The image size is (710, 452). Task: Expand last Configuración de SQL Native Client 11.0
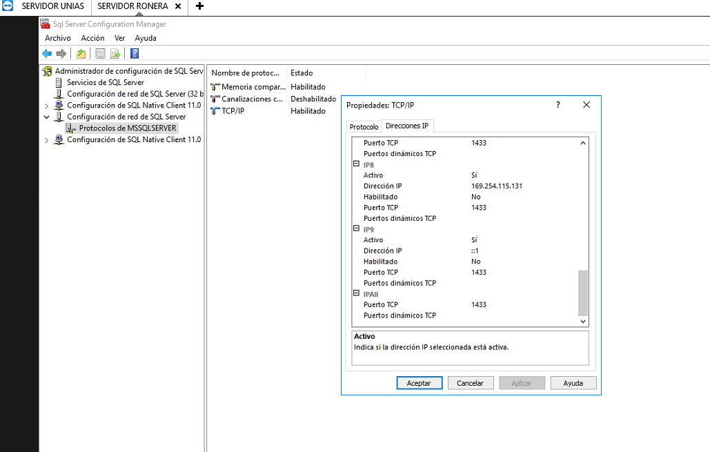pos(46,140)
